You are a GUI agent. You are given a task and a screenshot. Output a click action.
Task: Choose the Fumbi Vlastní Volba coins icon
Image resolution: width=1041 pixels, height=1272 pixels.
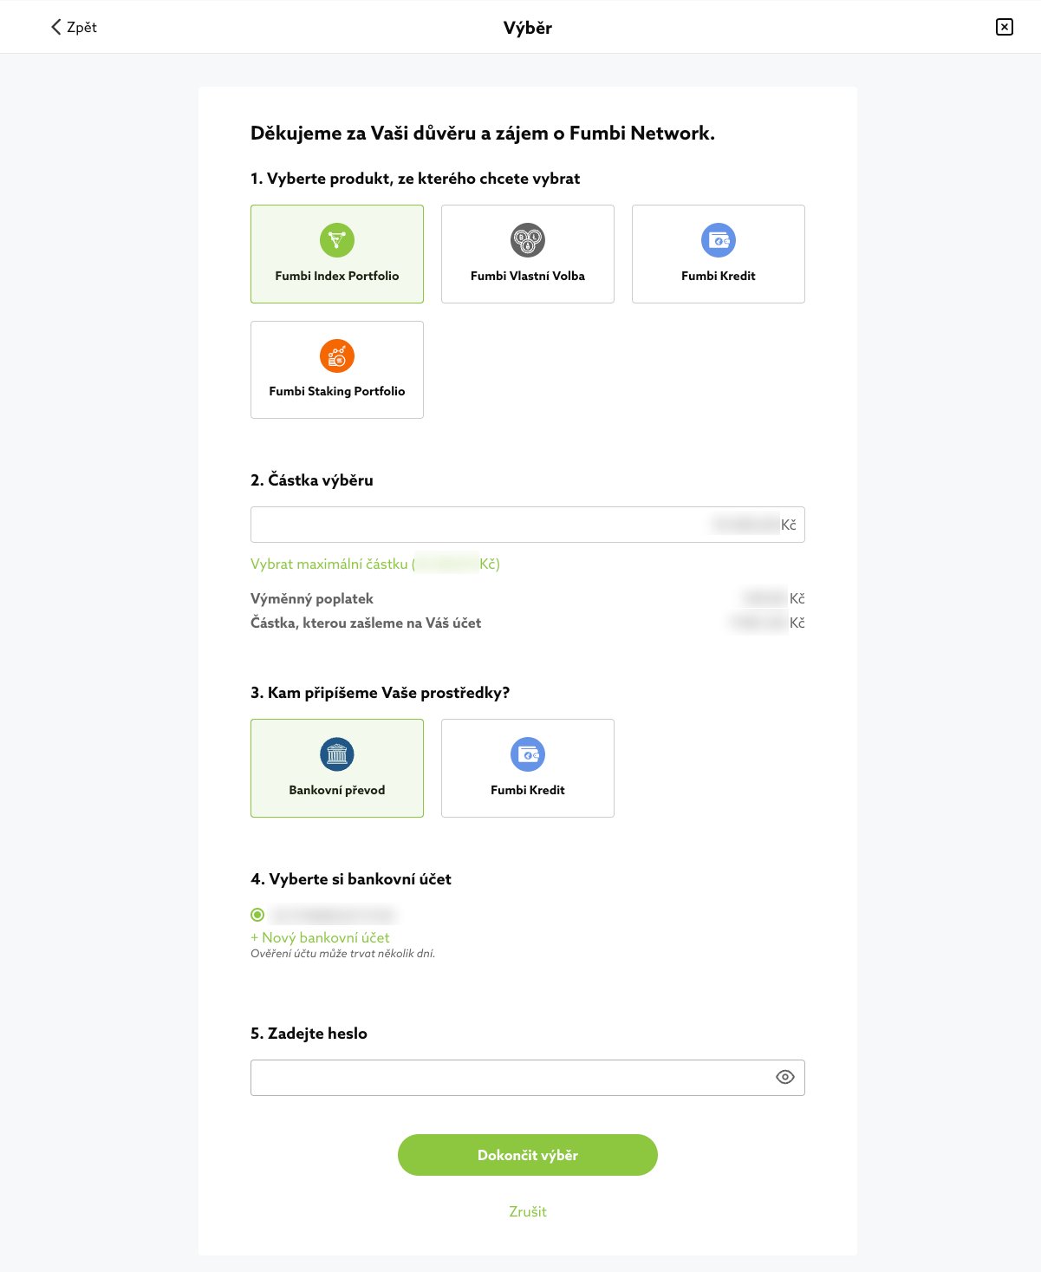[x=528, y=240]
